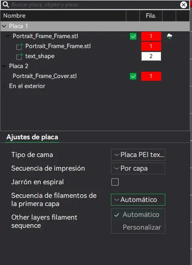This screenshot has width=192, height=265.
Task: Toggle printable checkbox for Portrait_Frame_Cover.stl
Action: coord(133,76)
